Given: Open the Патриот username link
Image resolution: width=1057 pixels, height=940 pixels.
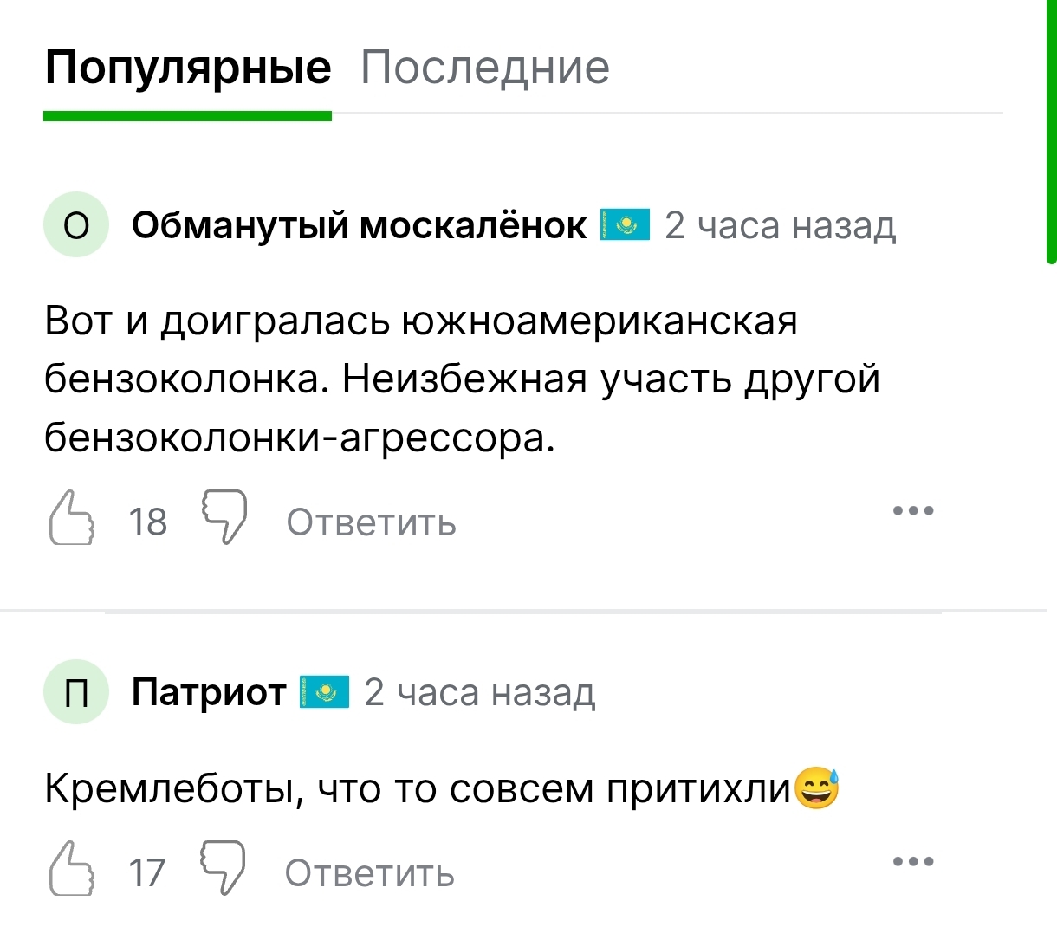Looking at the screenshot, I should pos(208,692).
